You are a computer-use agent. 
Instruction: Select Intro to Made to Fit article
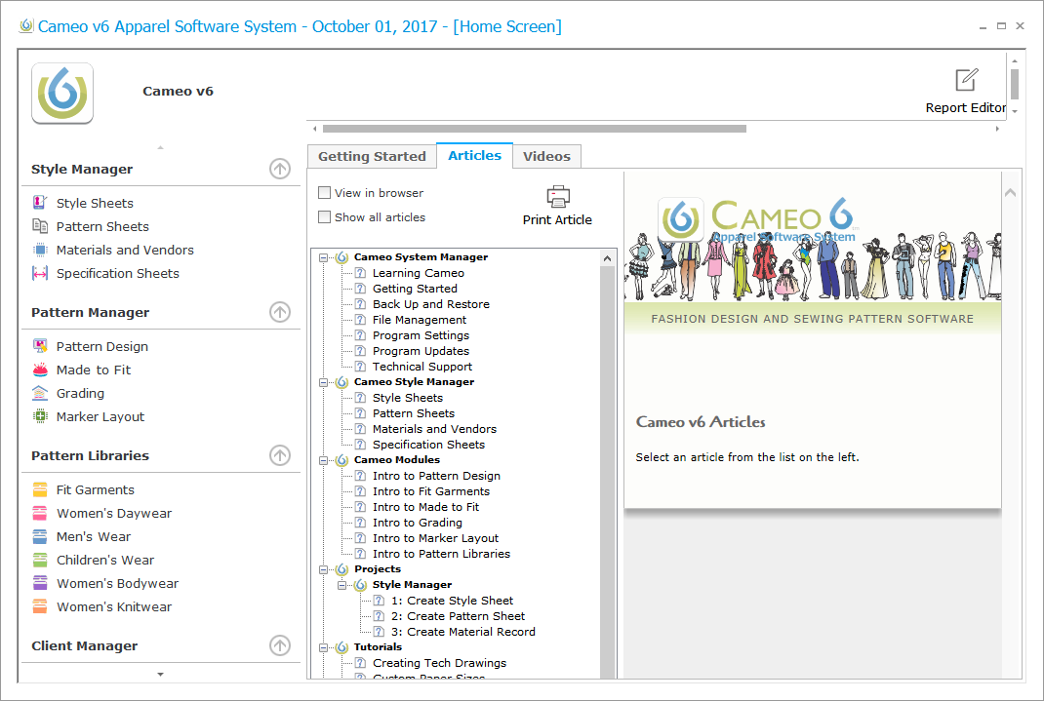tap(425, 507)
